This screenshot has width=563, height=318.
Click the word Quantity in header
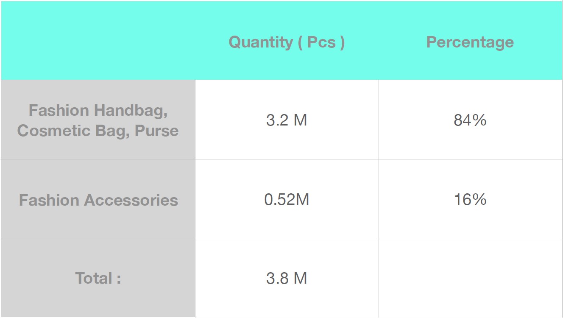[x=261, y=42]
